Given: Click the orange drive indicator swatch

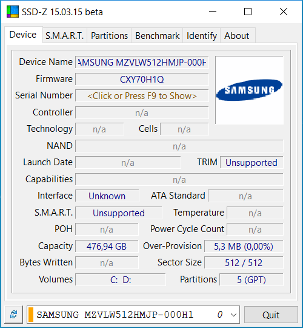Looking at the screenshot, I should pyautogui.click(x=31, y=315).
